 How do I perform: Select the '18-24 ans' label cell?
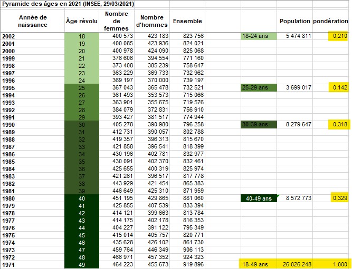(x=259, y=36)
